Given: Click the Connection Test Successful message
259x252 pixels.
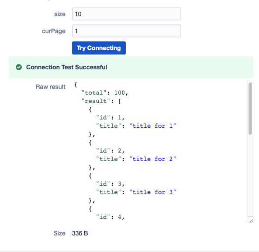Looking at the screenshot, I should [x=66, y=67].
